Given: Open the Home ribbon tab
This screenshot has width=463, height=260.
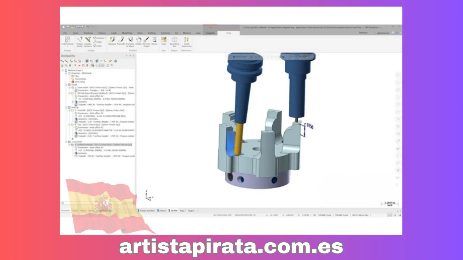Looking at the screenshot, I should coord(75,33).
